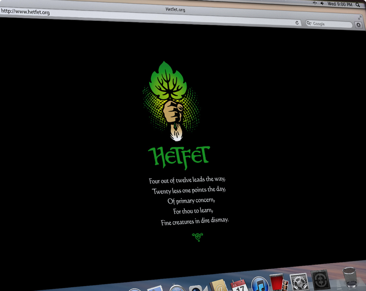Viewport: 366px width, 291px height.
Task: Open Mail stamp icon in Dock
Action: click(x=155, y=288)
